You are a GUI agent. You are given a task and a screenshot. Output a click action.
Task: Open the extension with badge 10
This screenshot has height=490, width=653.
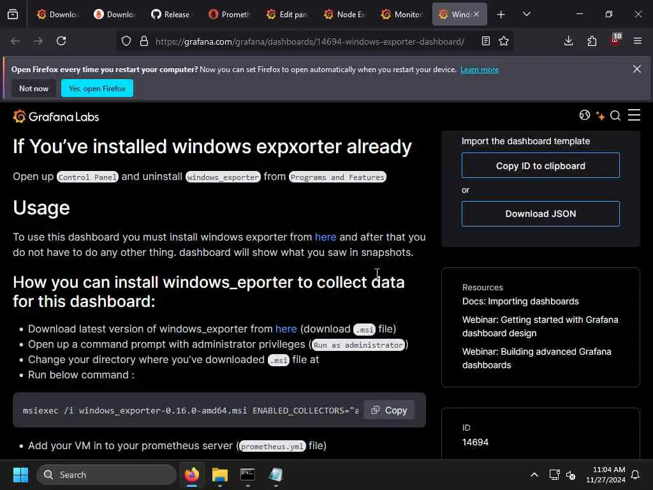pos(615,40)
